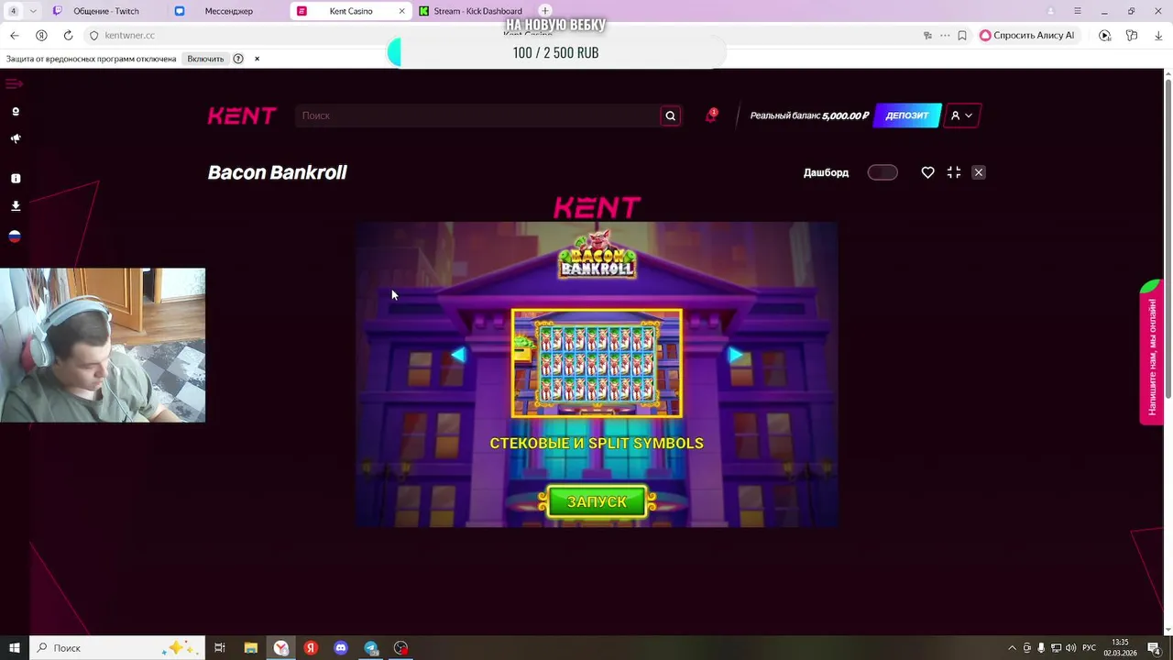Click the download app icon in sidebar
This screenshot has width=1173, height=660.
click(16, 206)
